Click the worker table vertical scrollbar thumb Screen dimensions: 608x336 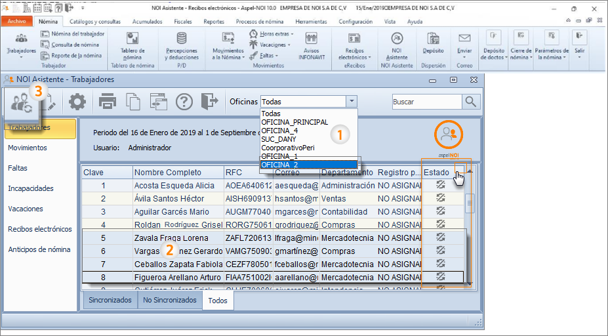(x=469, y=204)
